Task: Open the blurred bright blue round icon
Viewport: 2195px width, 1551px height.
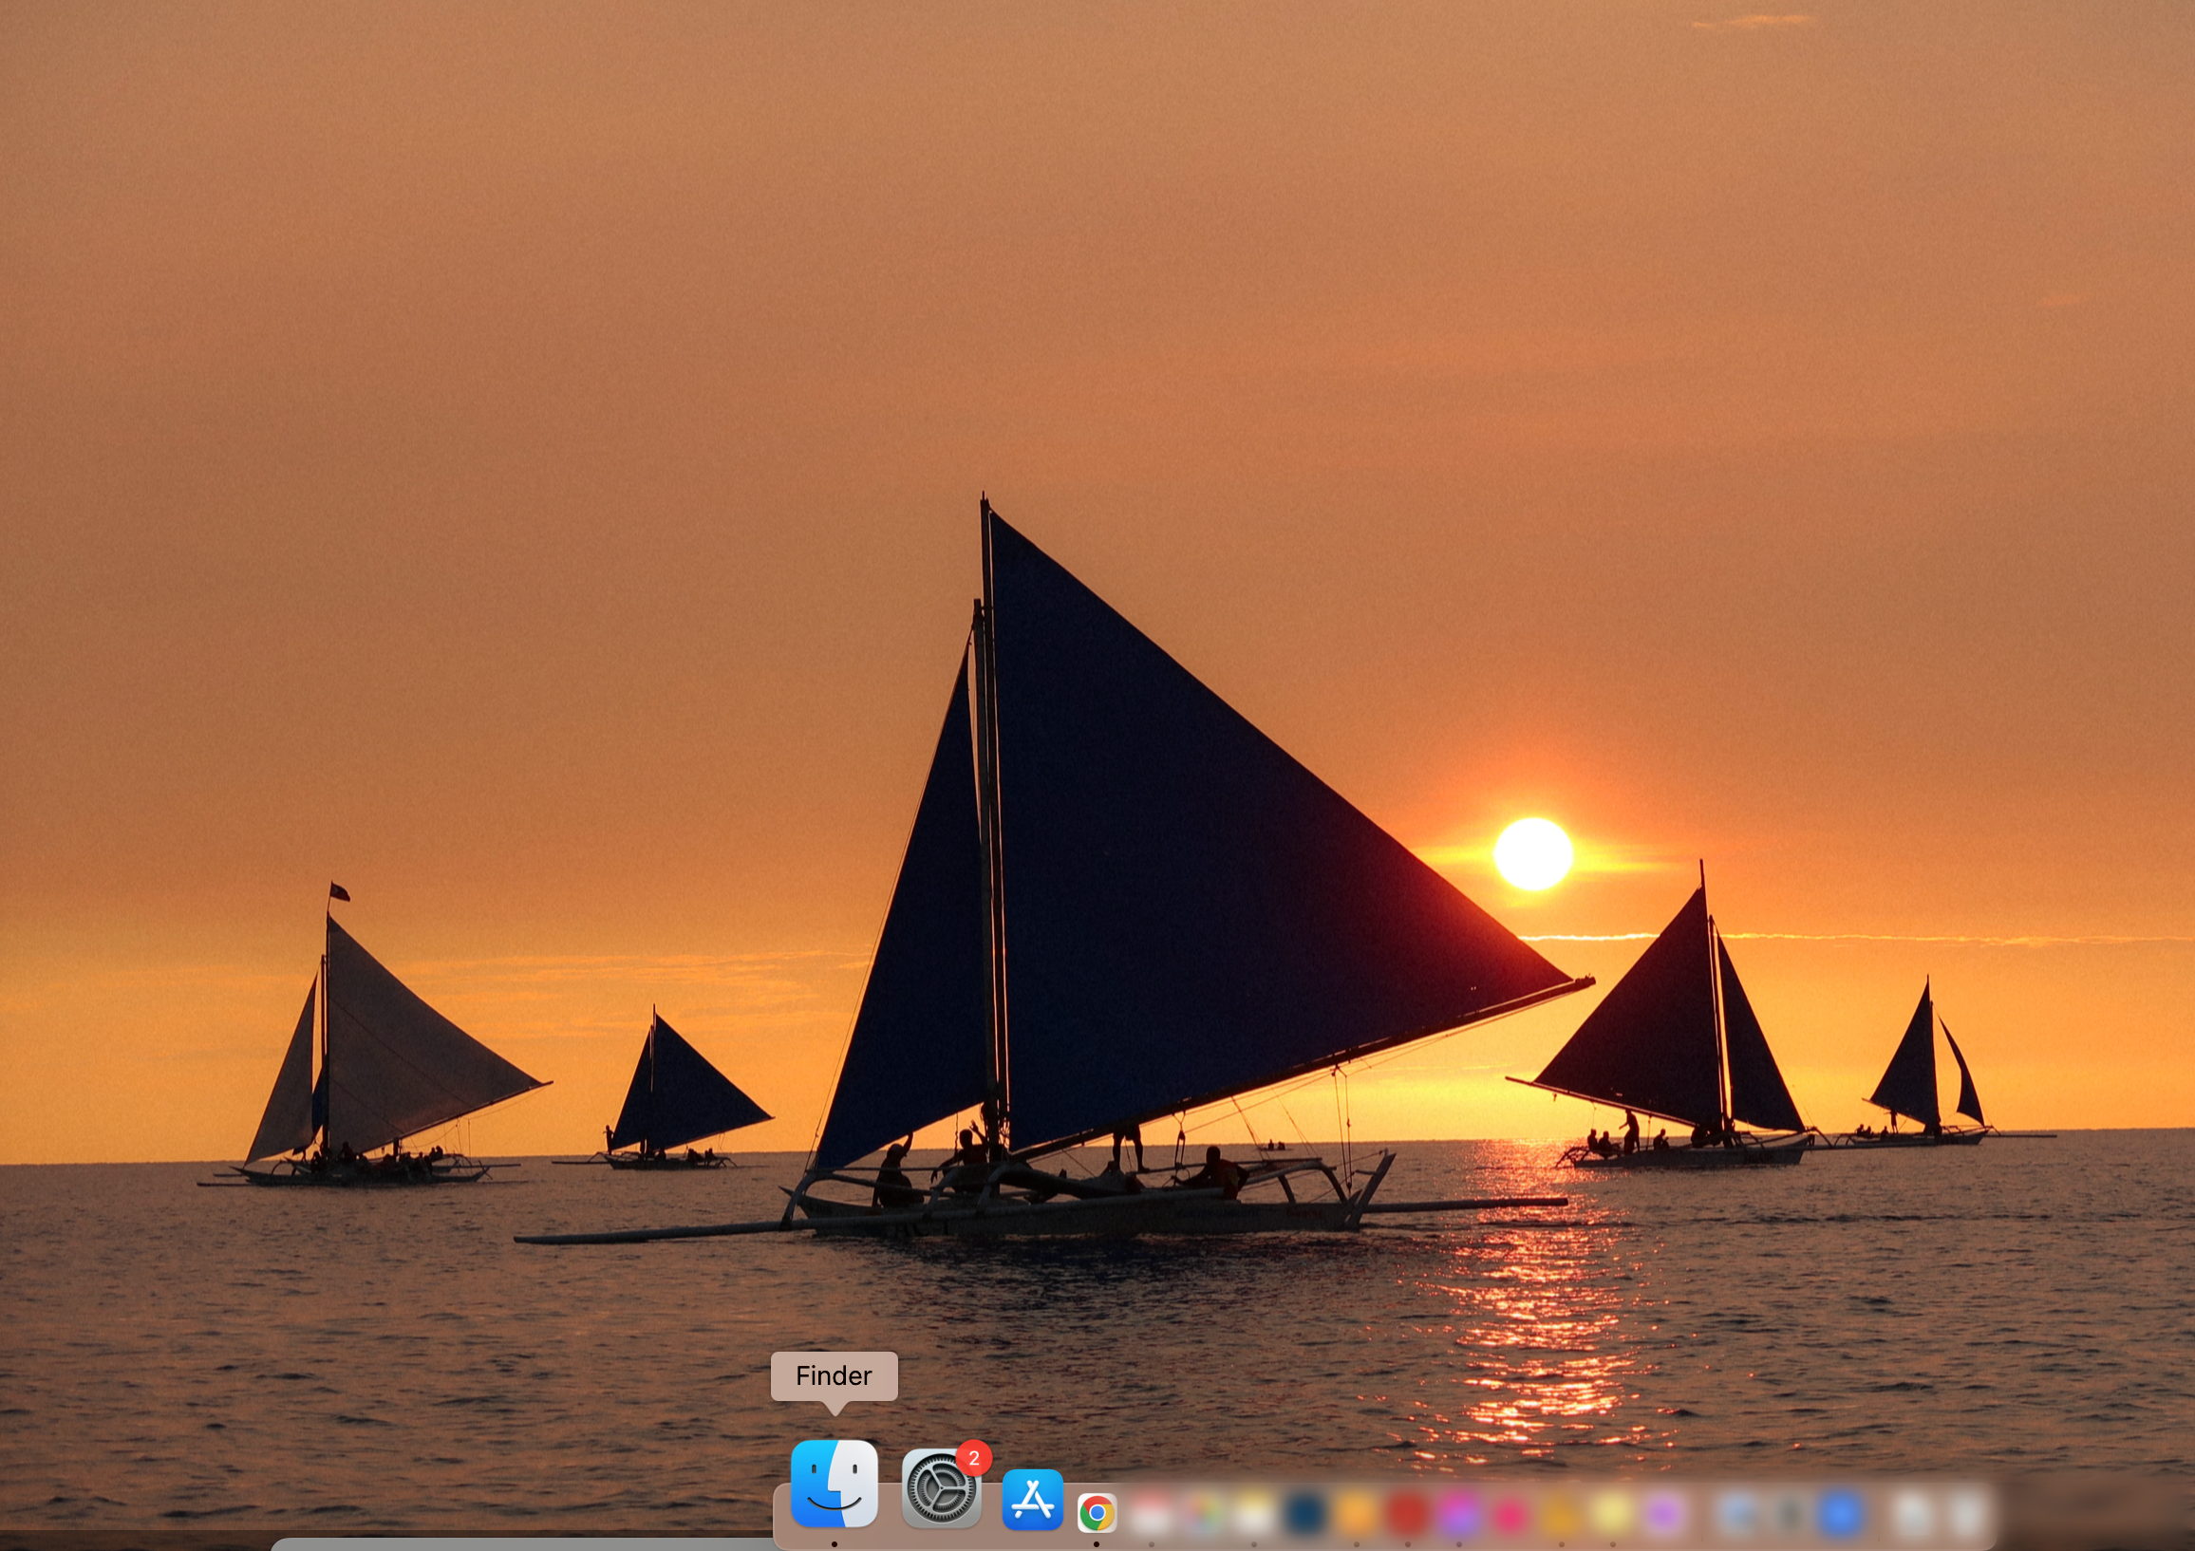Action: 1840,1513
